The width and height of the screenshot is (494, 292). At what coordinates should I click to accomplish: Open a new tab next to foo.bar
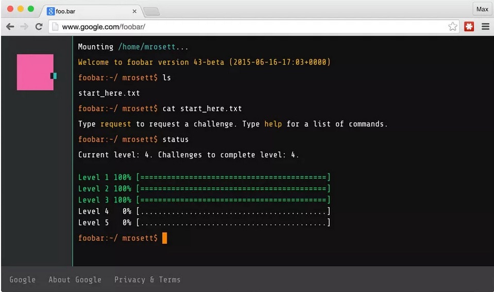pyautogui.click(x=151, y=11)
